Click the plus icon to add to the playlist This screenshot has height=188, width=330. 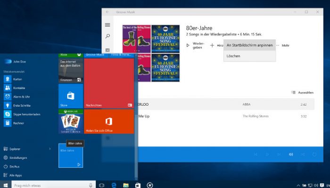212,45
